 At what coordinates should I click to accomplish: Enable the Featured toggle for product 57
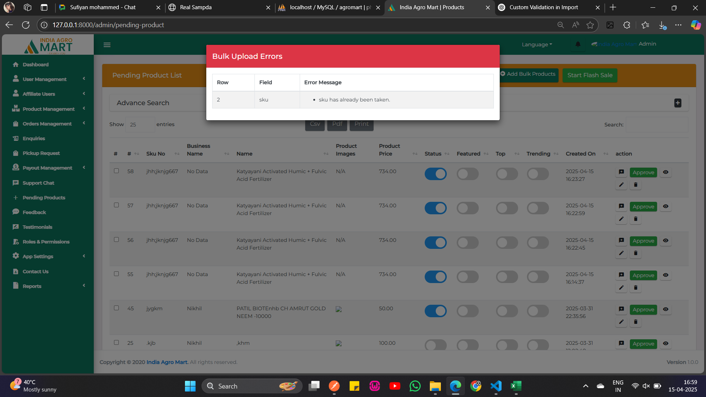[467, 208]
